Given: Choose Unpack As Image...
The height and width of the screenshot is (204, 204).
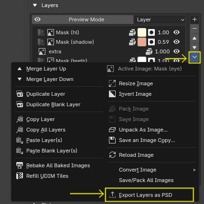Looking at the screenshot, I should tap(151, 130).
